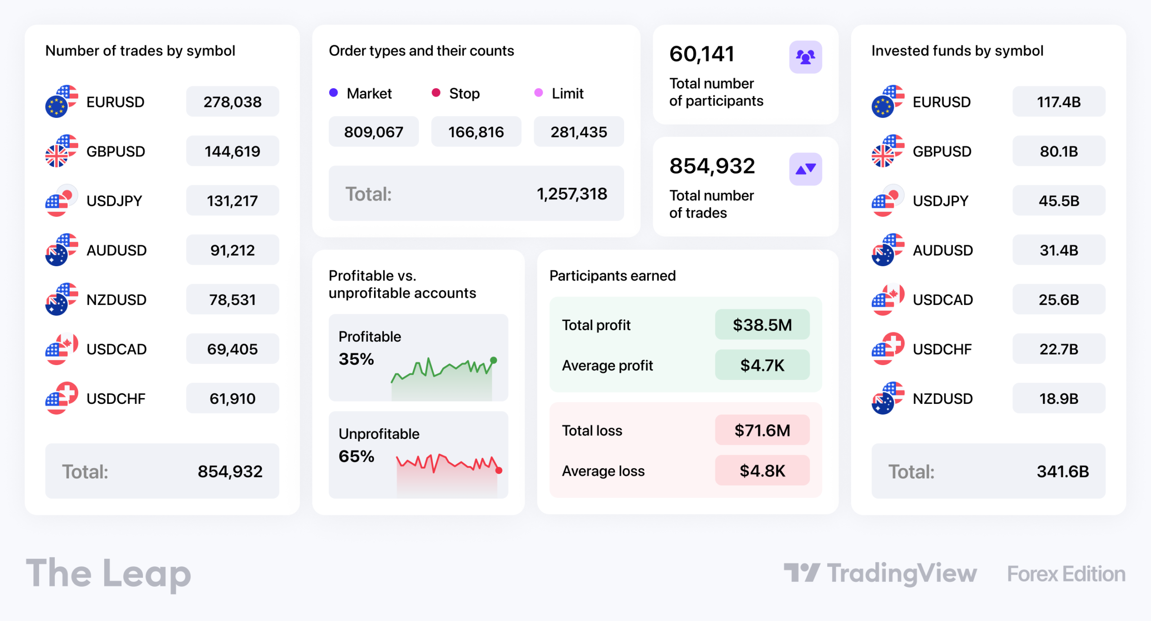Image resolution: width=1151 pixels, height=621 pixels.
Task: Click the USDCHF flag icon in invested funds
Action: [888, 349]
